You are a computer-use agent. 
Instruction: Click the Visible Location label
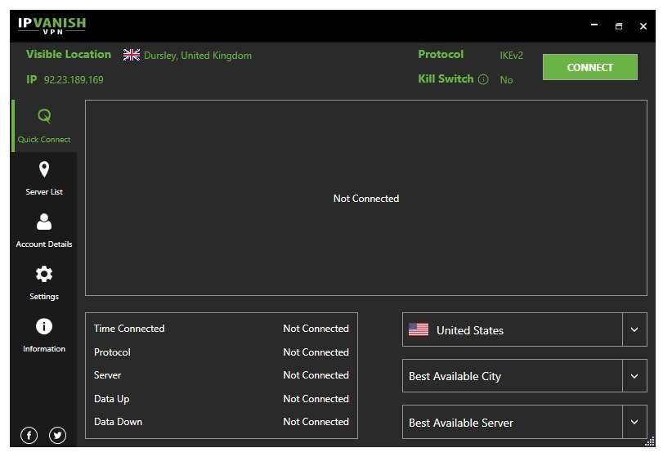point(69,54)
